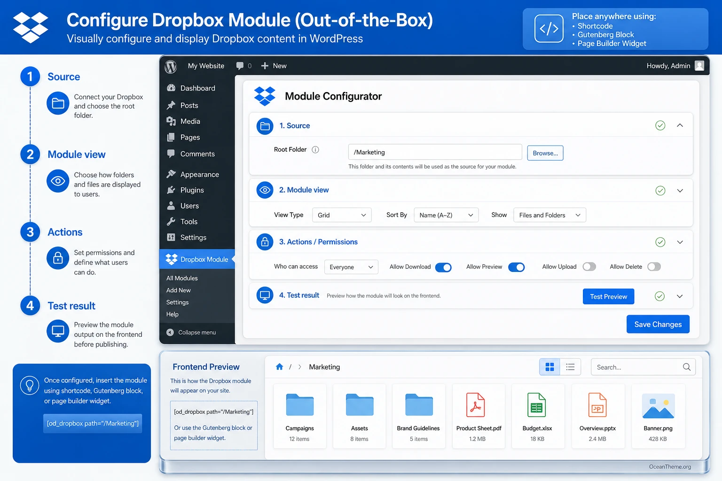Screen dimensions: 722x481
Task: Switch frontend preview to list view
Action: click(x=570, y=367)
